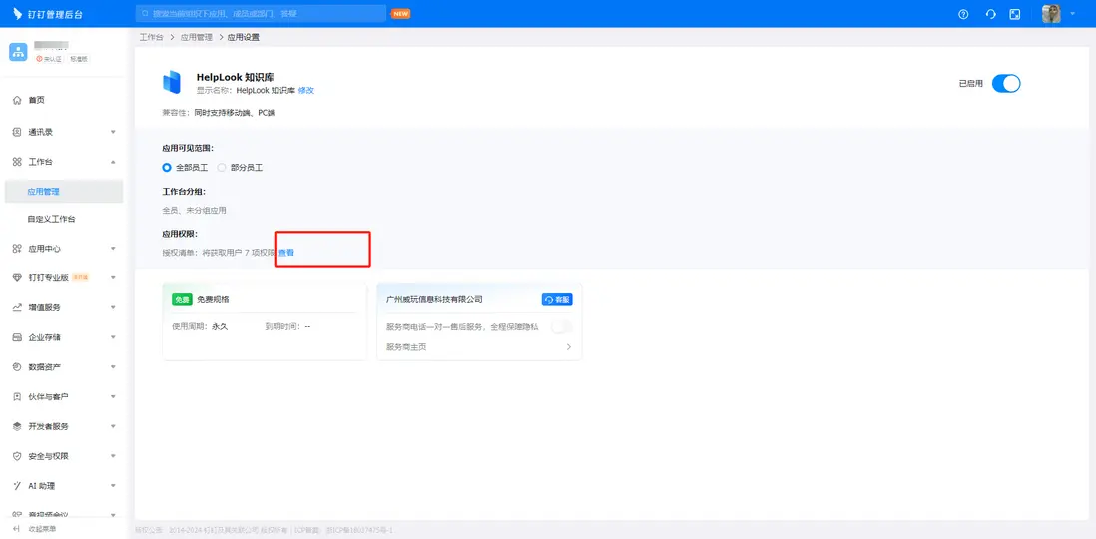Click 应用设置 in the breadcrumb

pos(244,37)
